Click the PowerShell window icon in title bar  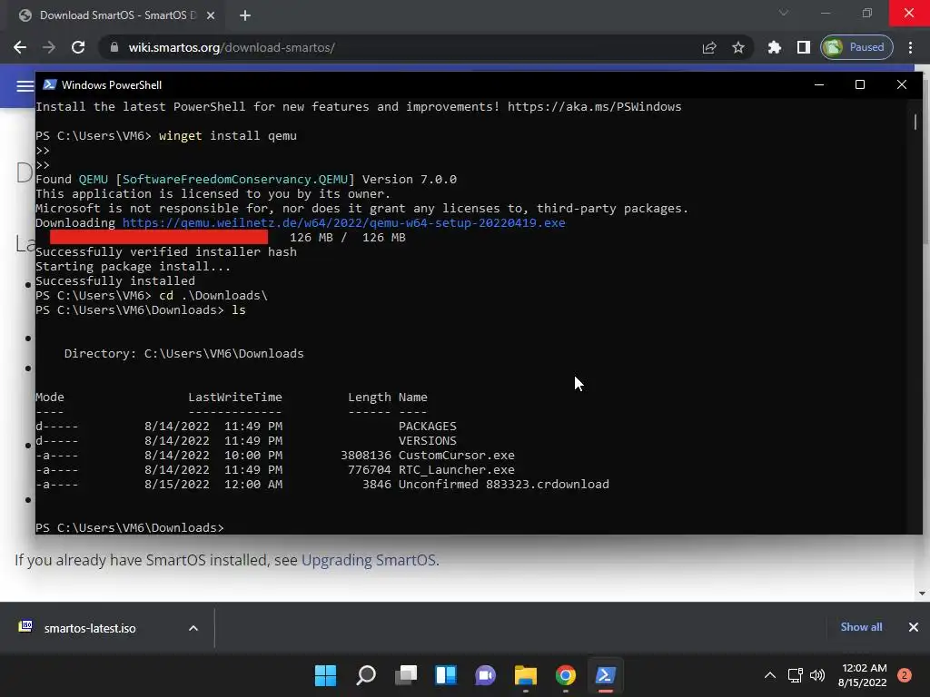coord(50,84)
